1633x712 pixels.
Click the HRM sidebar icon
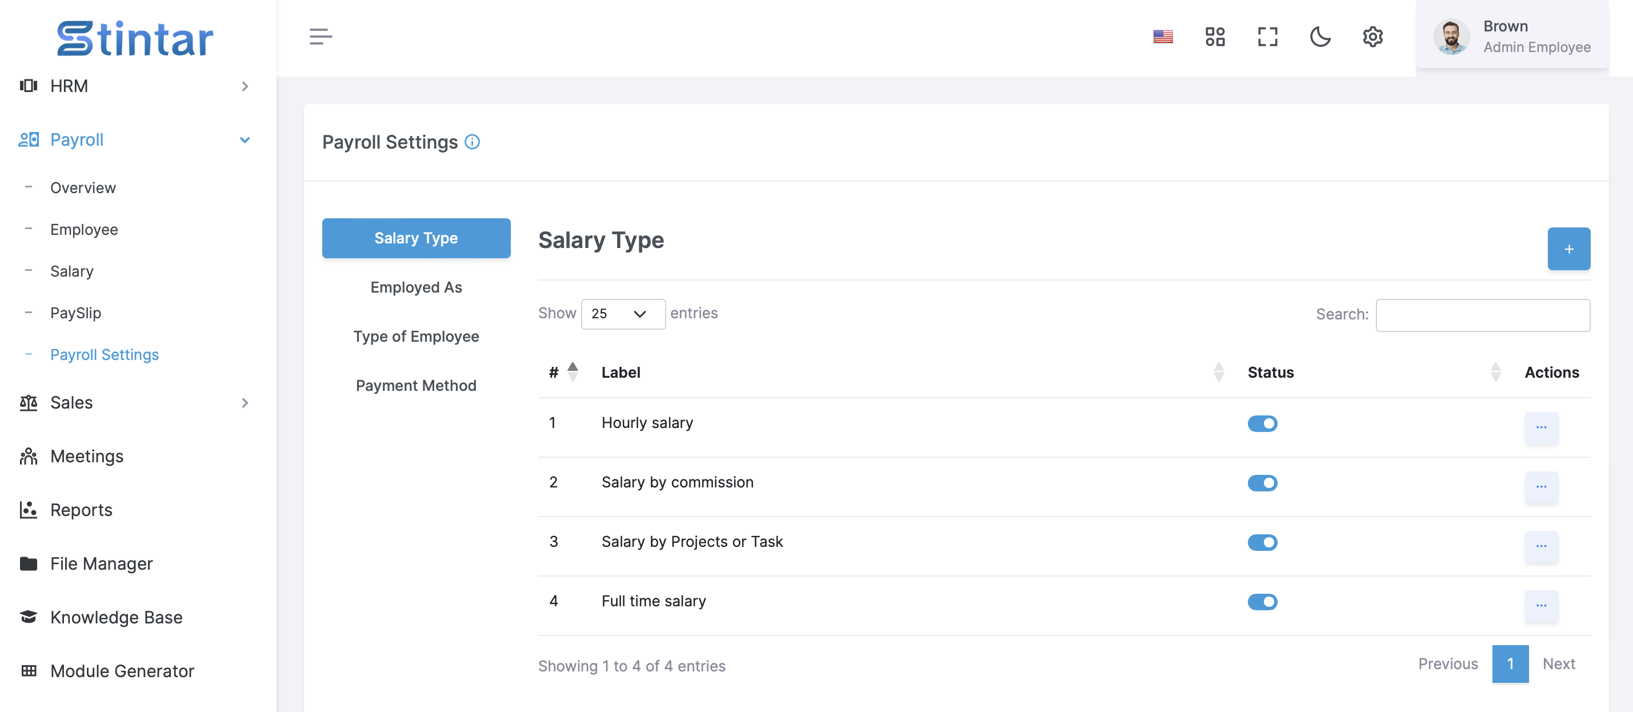[x=29, y=85]
